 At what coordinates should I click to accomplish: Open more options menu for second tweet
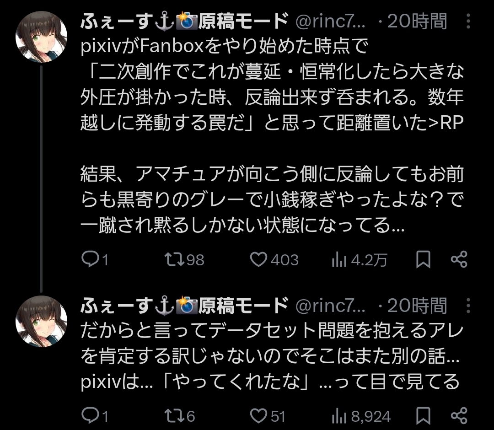click(x=468, y=305)
